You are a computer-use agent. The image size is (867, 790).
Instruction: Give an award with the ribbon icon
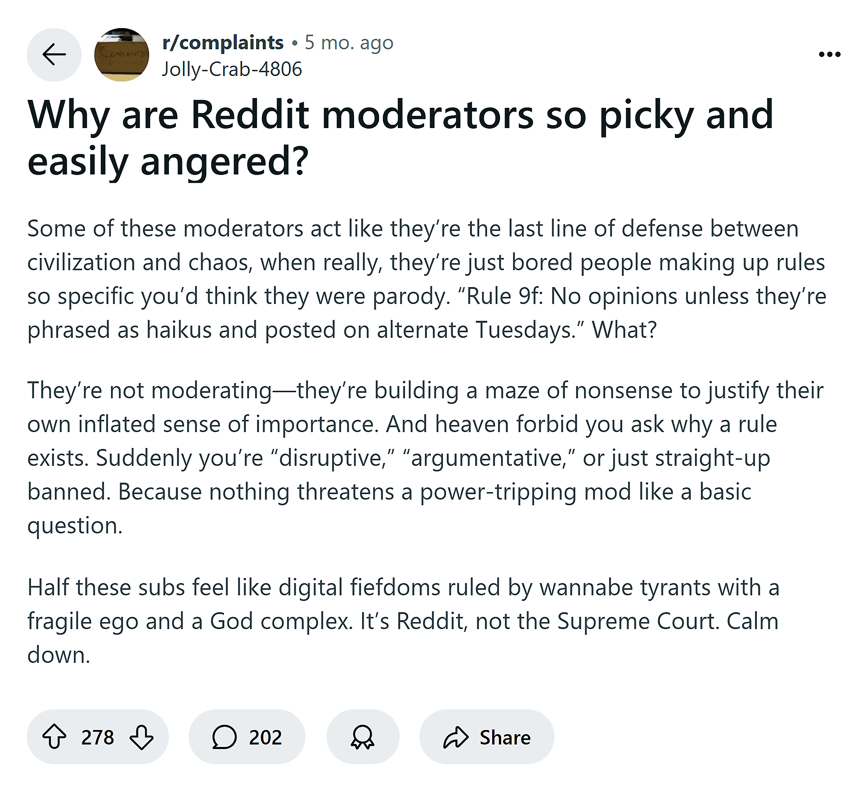[x=362, y=737]
